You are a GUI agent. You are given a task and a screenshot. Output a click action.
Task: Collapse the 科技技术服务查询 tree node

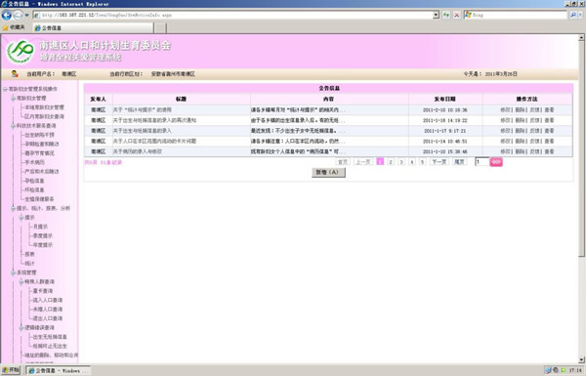click(14, 126)
